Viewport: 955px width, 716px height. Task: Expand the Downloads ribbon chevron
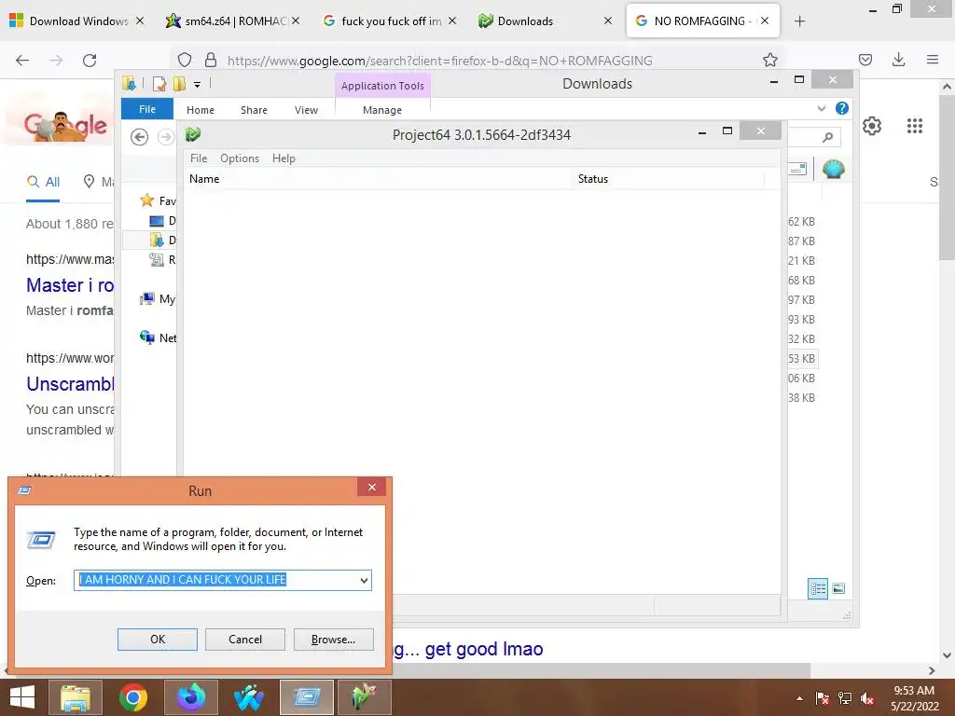click(821, 108)
